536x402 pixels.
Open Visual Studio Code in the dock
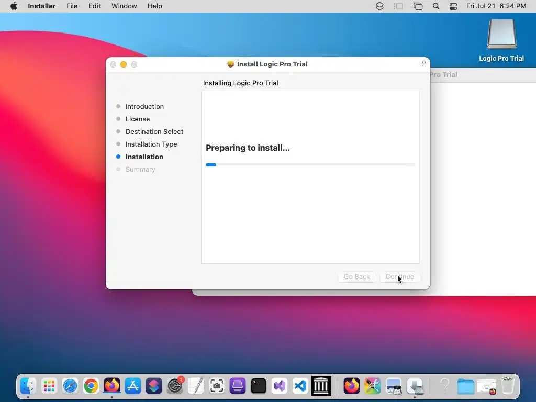[300, 386]
